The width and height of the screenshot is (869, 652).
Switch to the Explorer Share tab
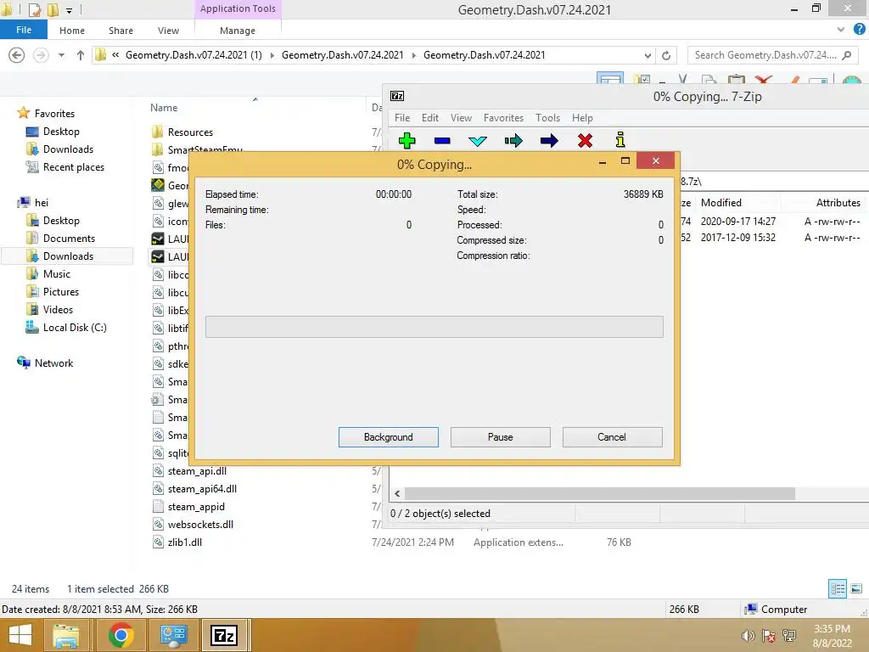[121, 31]
